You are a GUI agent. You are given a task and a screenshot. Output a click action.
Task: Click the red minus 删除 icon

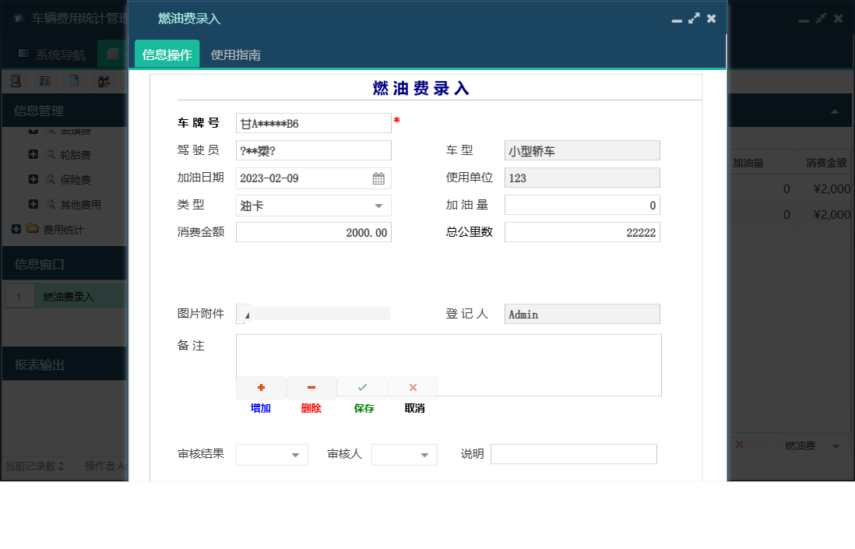click(x=311, y=387)
